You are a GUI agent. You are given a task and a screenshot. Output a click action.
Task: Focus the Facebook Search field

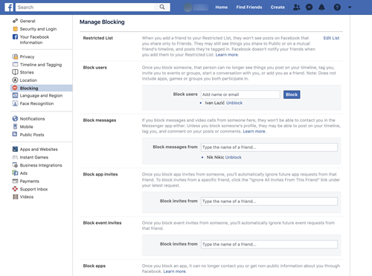[86, 7]
